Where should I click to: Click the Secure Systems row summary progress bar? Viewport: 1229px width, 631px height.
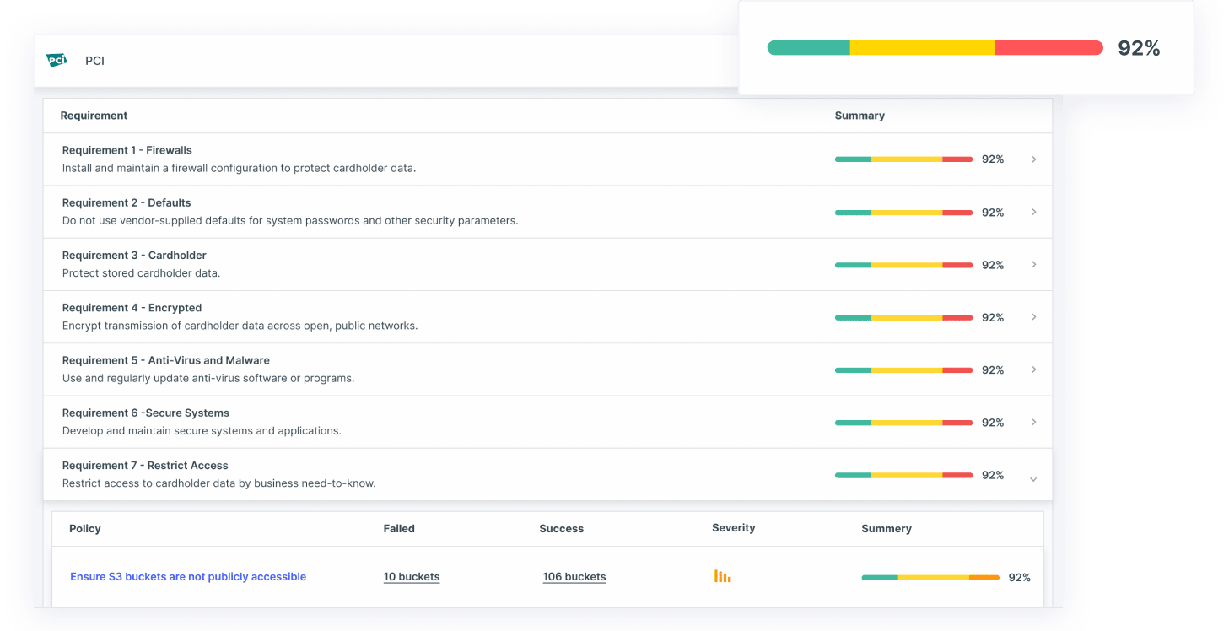click(904, 423)
